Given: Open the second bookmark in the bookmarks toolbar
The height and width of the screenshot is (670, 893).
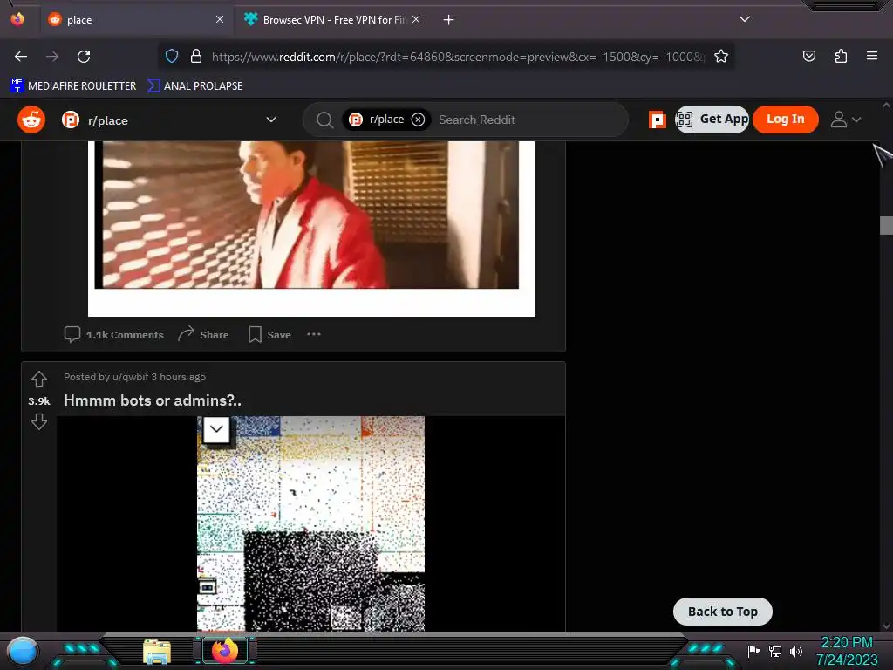Looking at the screenshot, I should (194, 86).
